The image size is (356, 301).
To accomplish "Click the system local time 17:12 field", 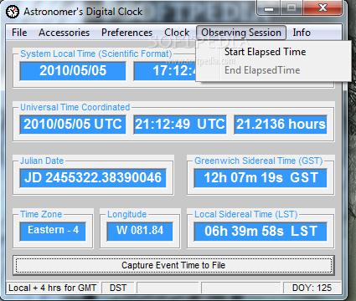I will click(x=165, y=71).
